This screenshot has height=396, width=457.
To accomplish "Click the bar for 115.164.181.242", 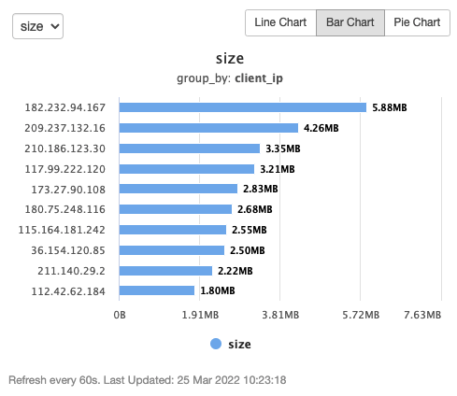I will tap(173, 230).
